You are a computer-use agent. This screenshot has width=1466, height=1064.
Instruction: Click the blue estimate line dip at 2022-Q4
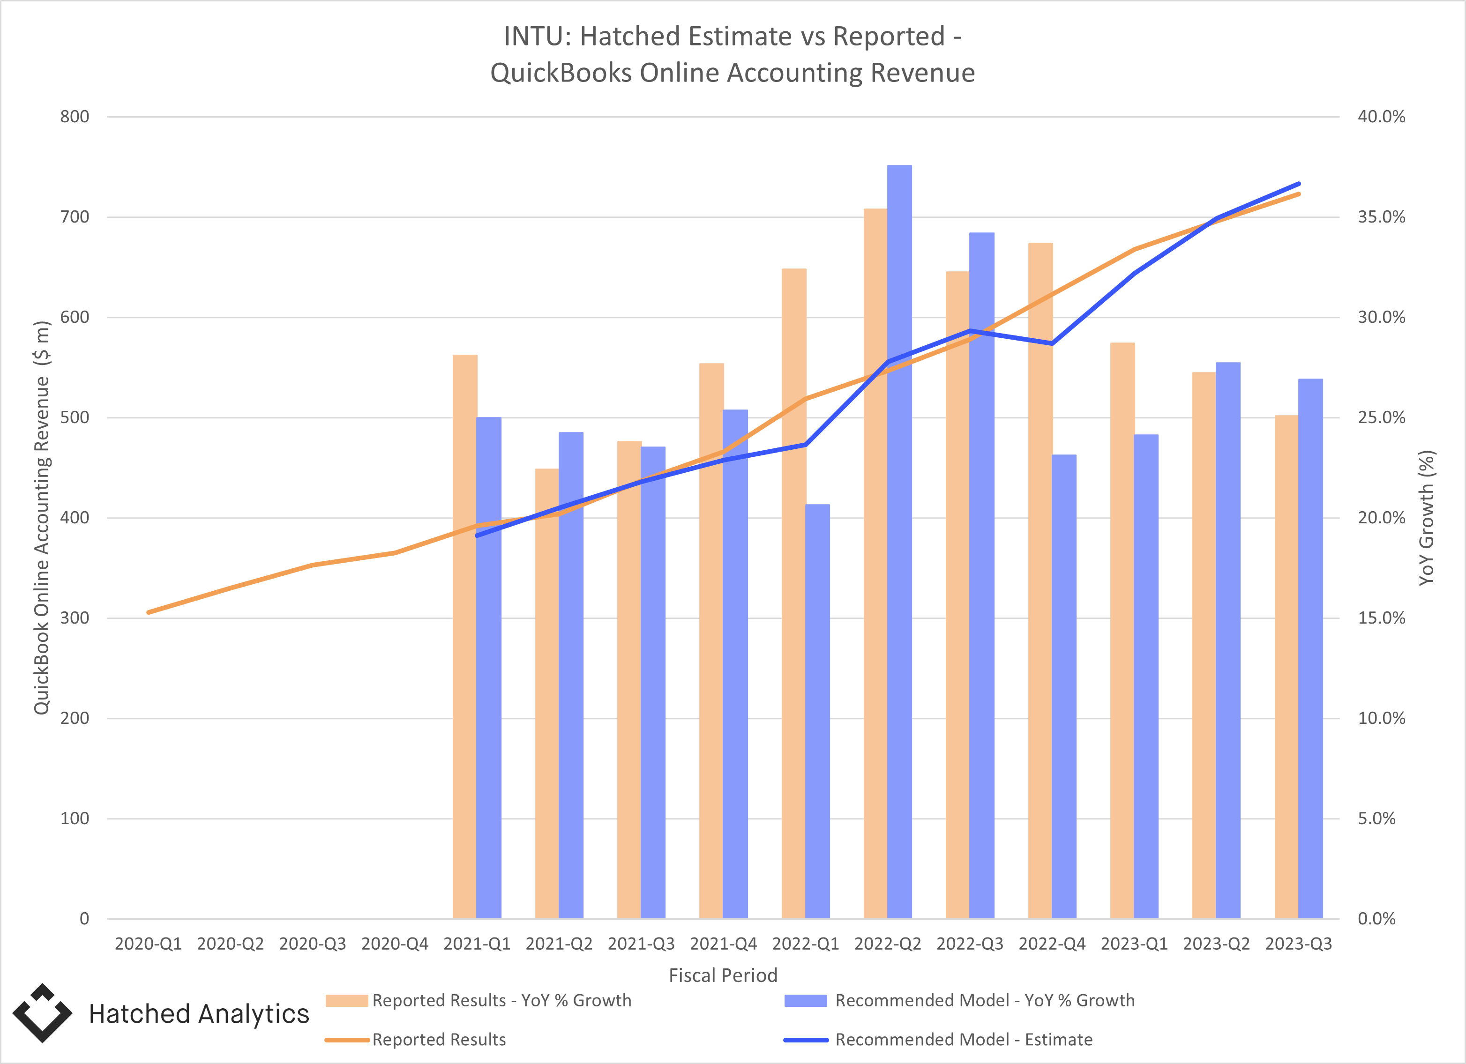(x=1052, y=344)
